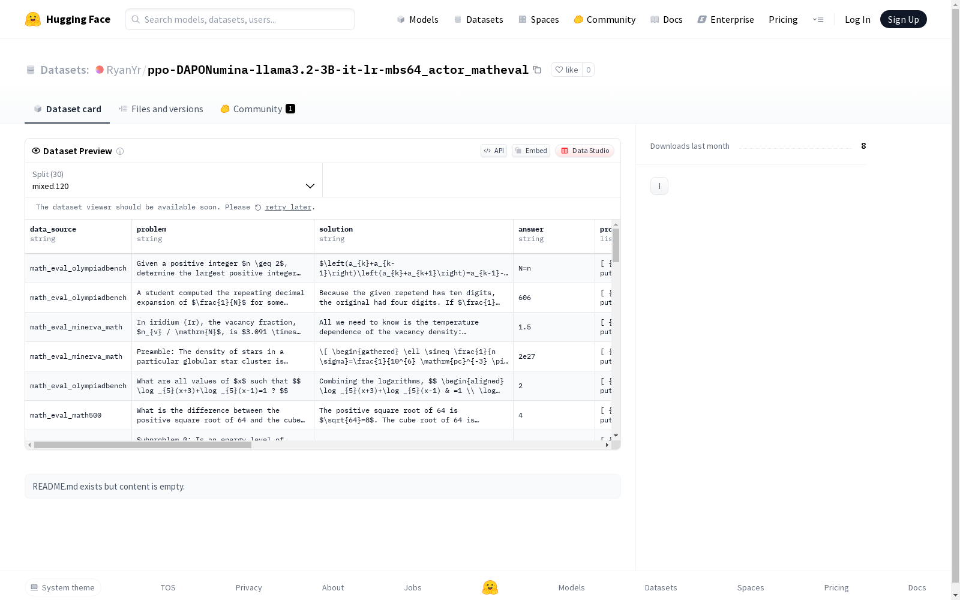Image resolution: width=960 pixels, height=600 pixels.
Task: Select the math_eval_math500 data source cell
Action: pyautogui.click(x=78, y=415)
